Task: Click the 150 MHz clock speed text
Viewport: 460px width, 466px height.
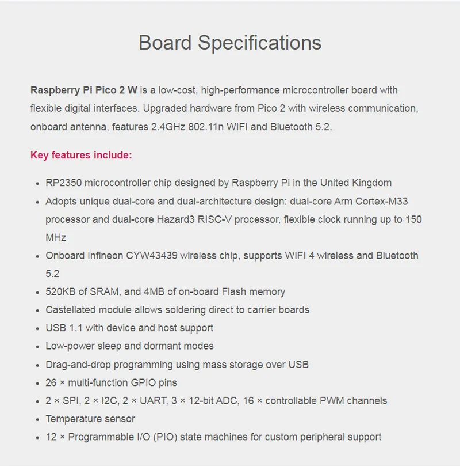Action: click(x=413, y=219)
